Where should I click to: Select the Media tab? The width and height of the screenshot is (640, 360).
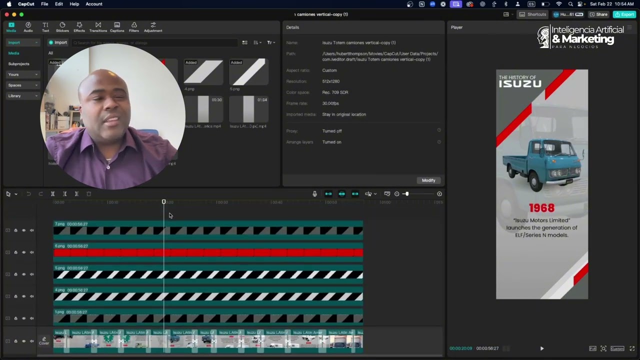[11, 27]
